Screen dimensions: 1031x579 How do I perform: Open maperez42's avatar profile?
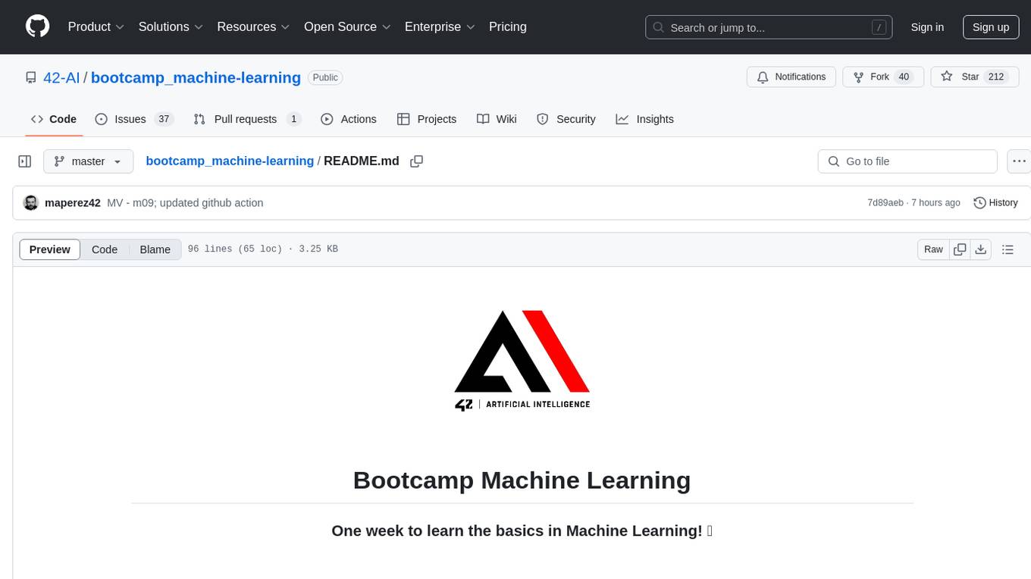point(31,203)
